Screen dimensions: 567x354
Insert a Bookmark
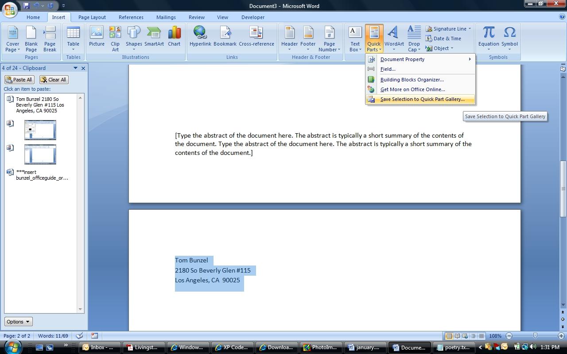click(x=225, y=38)
